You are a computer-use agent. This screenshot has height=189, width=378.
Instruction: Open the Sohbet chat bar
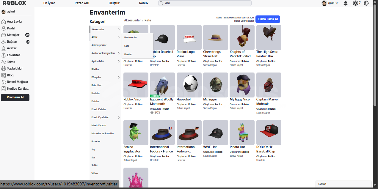344,184
